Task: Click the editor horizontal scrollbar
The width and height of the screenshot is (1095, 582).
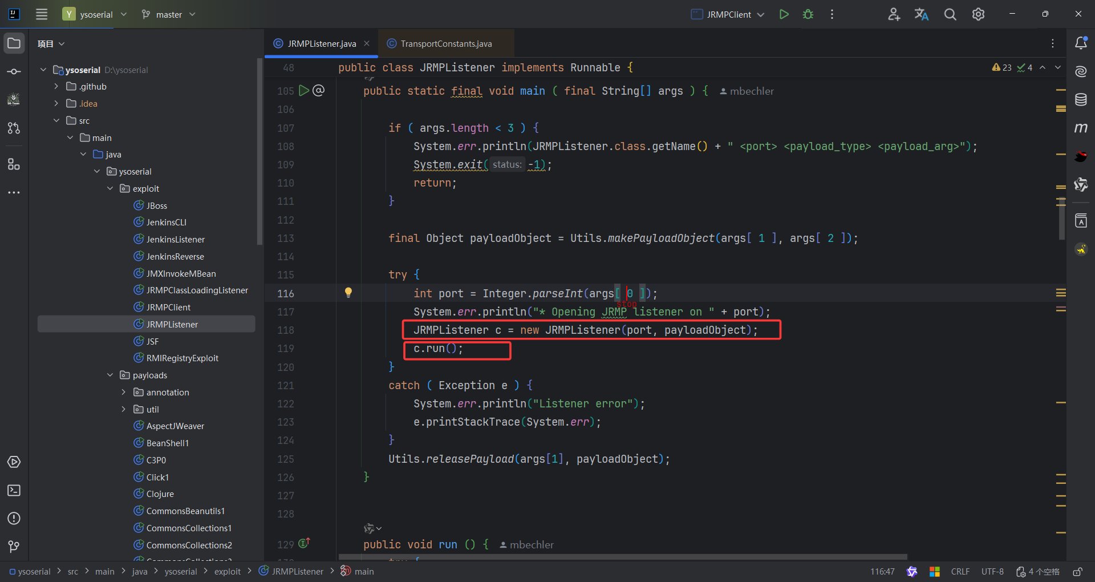Action: point(623,557)
